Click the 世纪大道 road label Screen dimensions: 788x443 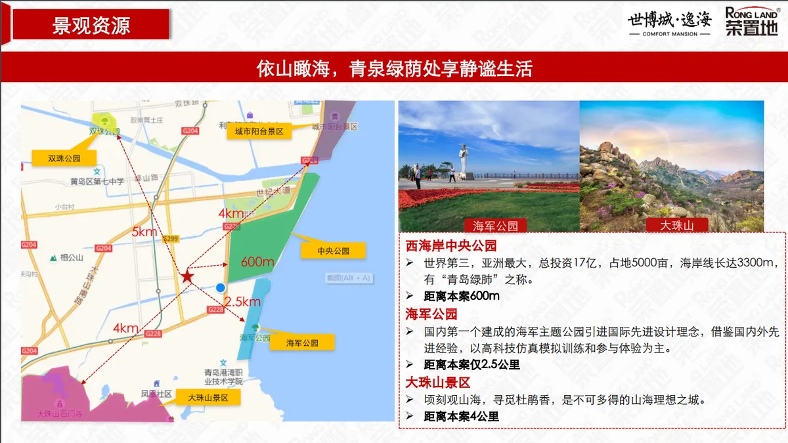[273, 190]
